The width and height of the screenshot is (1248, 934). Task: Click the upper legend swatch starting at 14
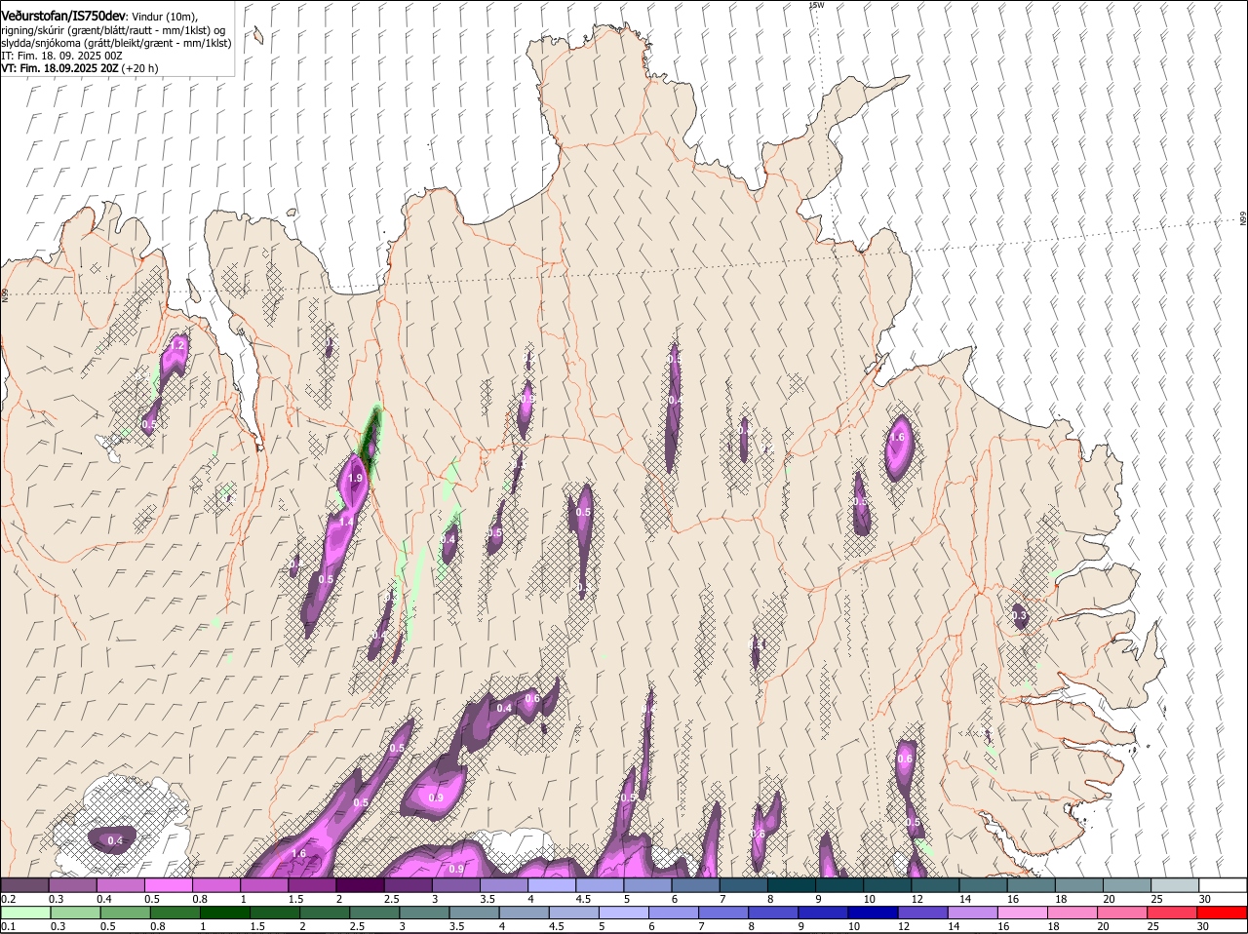pos(982,885)
